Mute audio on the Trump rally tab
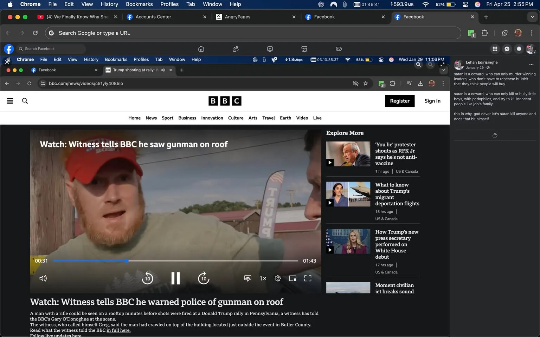Screen dimensions: 540x337 click(x=163, y=70)
